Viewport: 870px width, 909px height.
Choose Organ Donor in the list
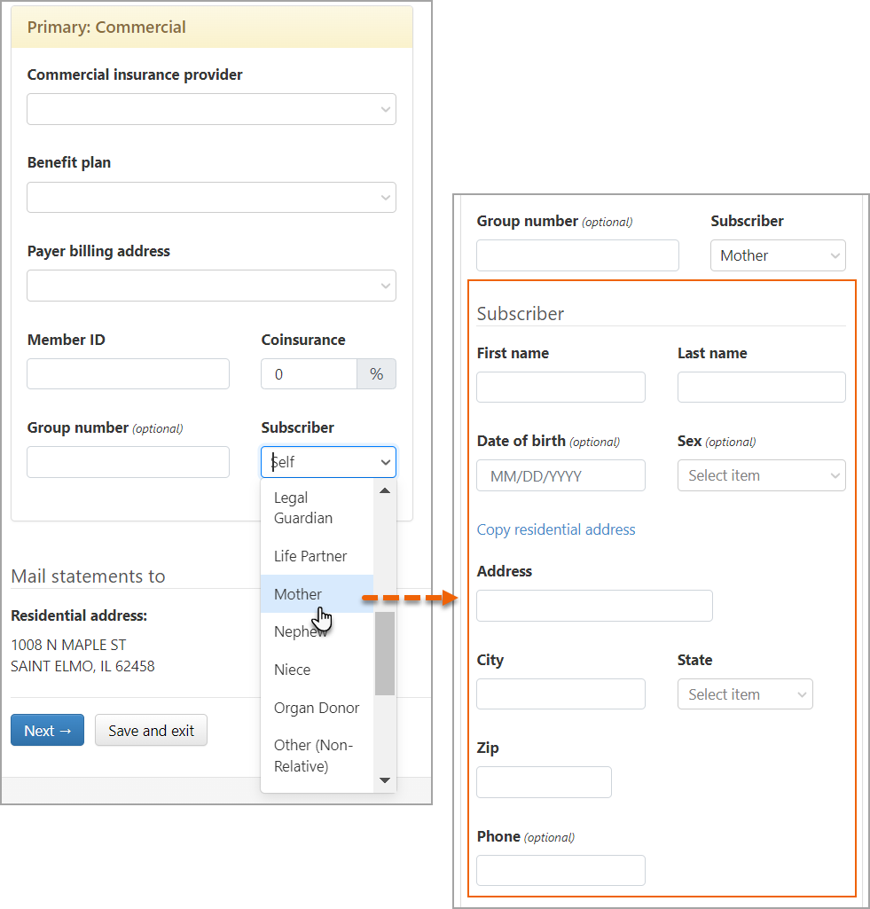[x=317, y=708]
